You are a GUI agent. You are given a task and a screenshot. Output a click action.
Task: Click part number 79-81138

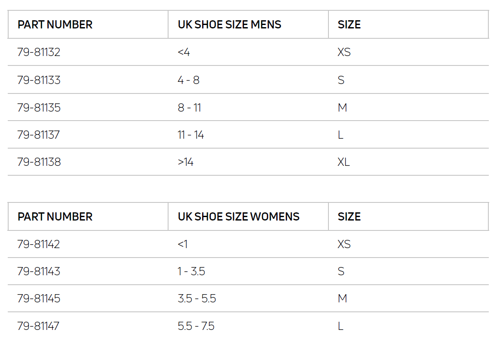pyautogui.click(x=39, y=162)
